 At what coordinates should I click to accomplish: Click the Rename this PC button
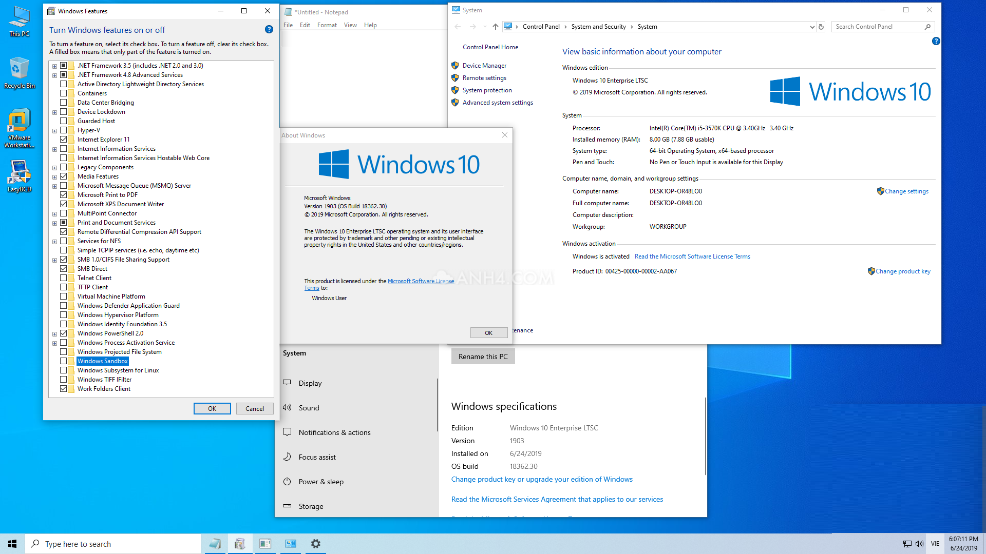pyautogui.click(x=483, y=357)
